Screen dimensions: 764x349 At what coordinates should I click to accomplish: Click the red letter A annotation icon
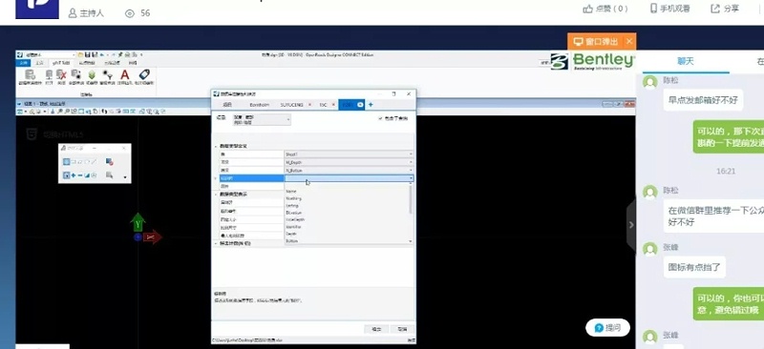[125, 75]
